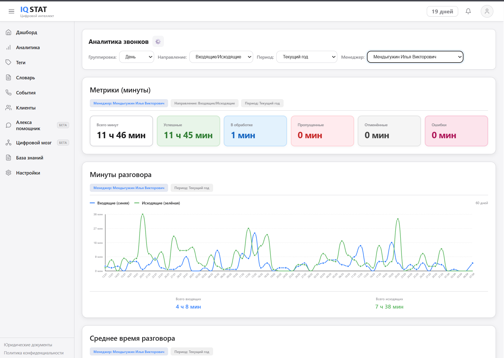Open the Политика конфиденциальности link
The height and width of the screenshot is (358, 504).
point(34,353)
